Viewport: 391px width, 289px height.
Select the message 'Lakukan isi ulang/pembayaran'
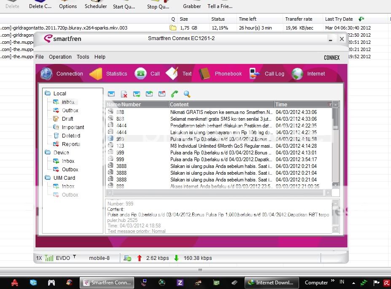219,132
